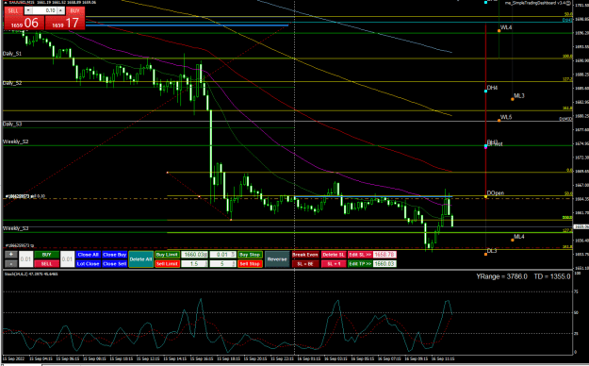Click the plus lot increase button
Screen dimensions: 589x366
[x=11, y=255]
